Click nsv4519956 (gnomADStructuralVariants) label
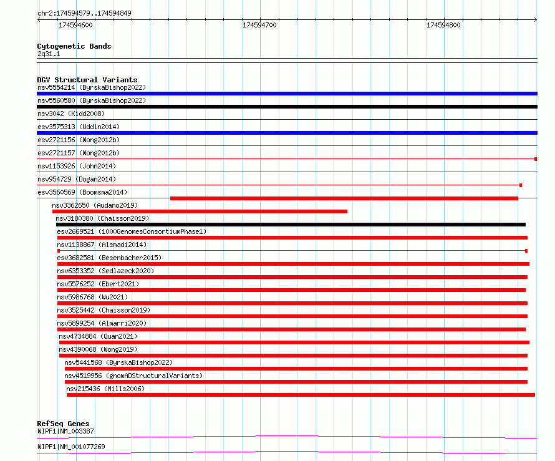This screenshot has height=461, width=555. tap(133, 376)
